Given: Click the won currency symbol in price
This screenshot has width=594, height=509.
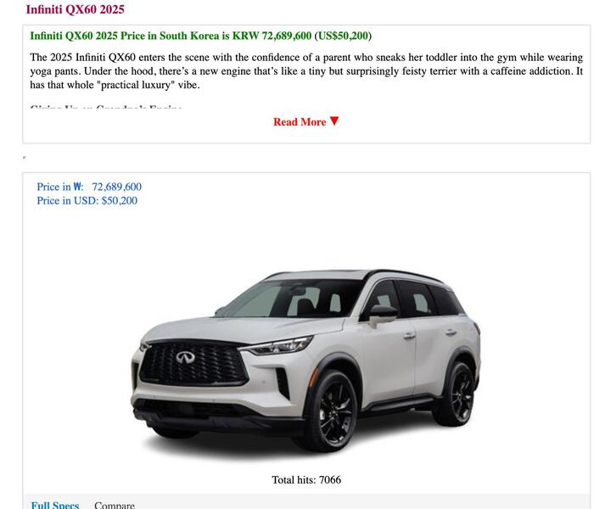Looking at the screenshot, I should [78, 187].
